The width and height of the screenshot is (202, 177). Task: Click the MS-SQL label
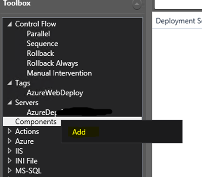tap(28, 171)
